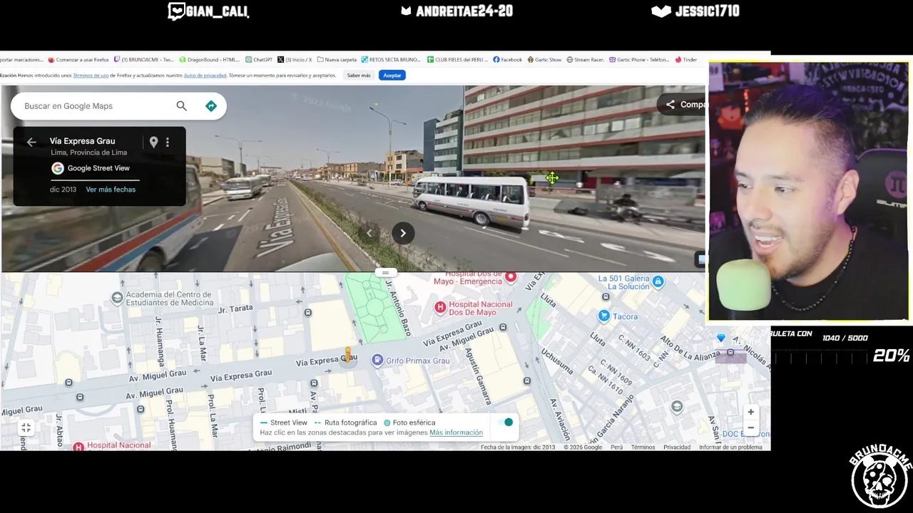Image resolution: width=913 pixels, height=513 pixels.
Task: Select Academia del Centro de Estudiantes marker
Action: (x=117, y=299)
